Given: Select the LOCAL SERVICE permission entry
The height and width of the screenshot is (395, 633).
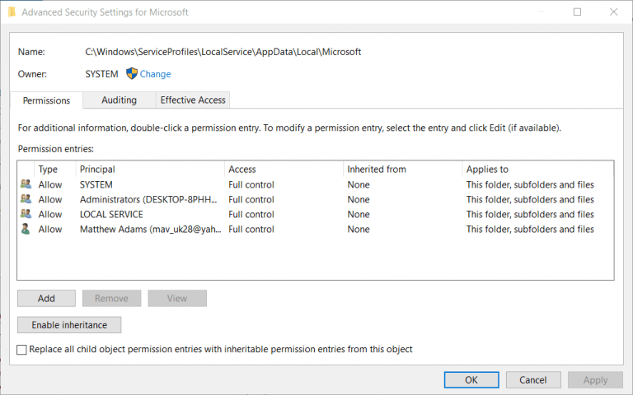Looking at the screenshot, I should point(316,214).
